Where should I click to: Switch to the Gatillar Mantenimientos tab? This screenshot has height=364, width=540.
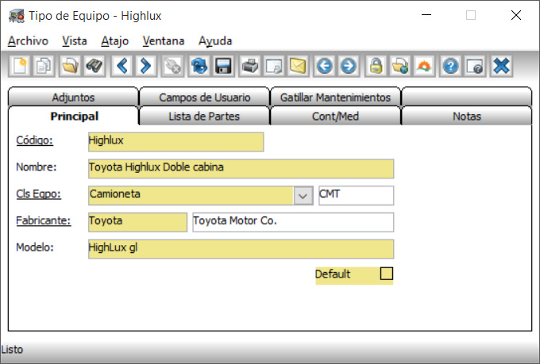pos(335,98)
